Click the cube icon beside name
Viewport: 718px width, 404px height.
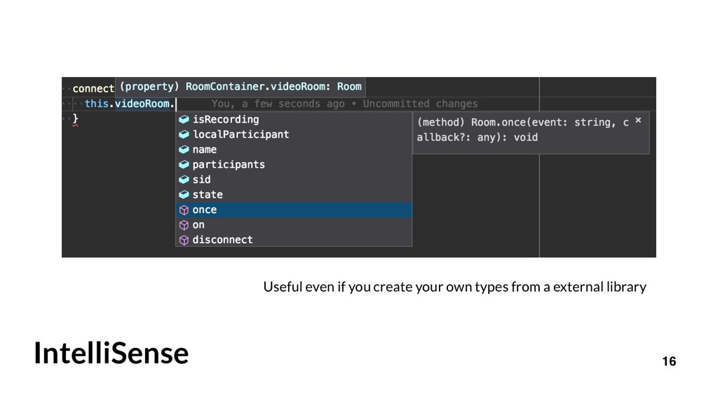[184, 150]
